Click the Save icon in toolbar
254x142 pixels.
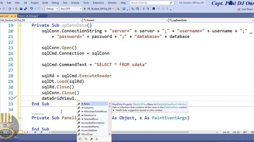point(21,9)
